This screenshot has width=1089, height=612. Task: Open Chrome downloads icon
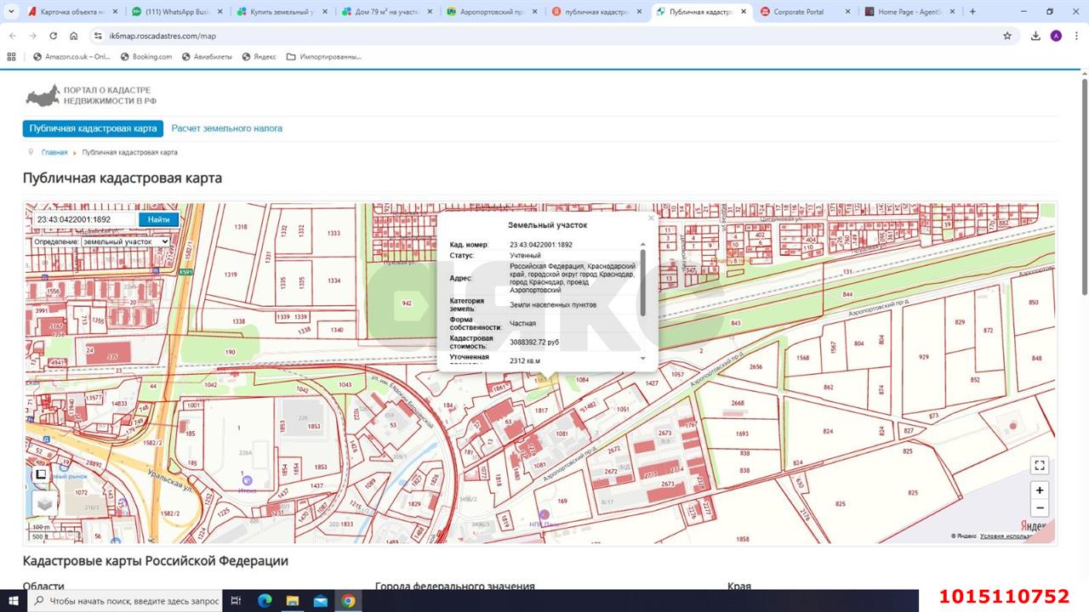(x=1035, y=36)
